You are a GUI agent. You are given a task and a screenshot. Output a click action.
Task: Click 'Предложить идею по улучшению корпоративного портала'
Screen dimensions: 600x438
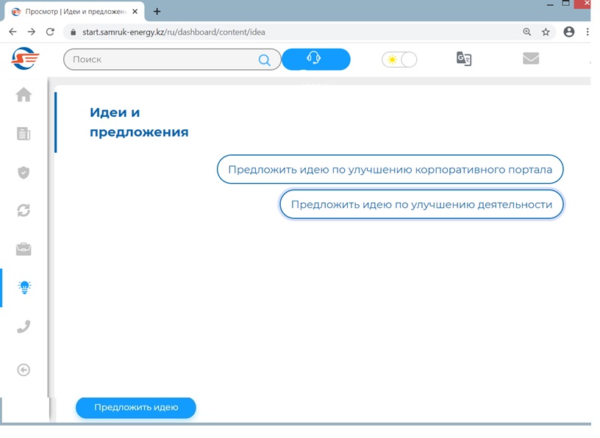390,170
